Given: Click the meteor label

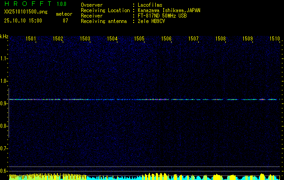Looking at the screenshot, I should (x=64, y=14).
